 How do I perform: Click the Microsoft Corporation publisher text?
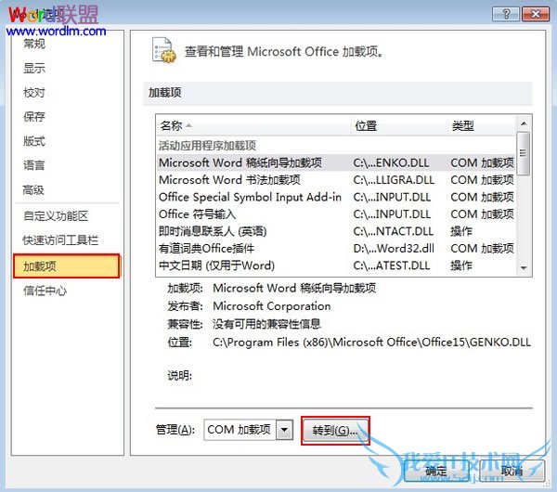pos(272,305)
